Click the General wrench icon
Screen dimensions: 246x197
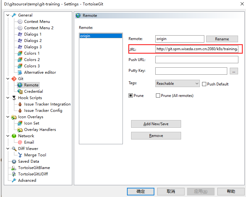[14, 15]
